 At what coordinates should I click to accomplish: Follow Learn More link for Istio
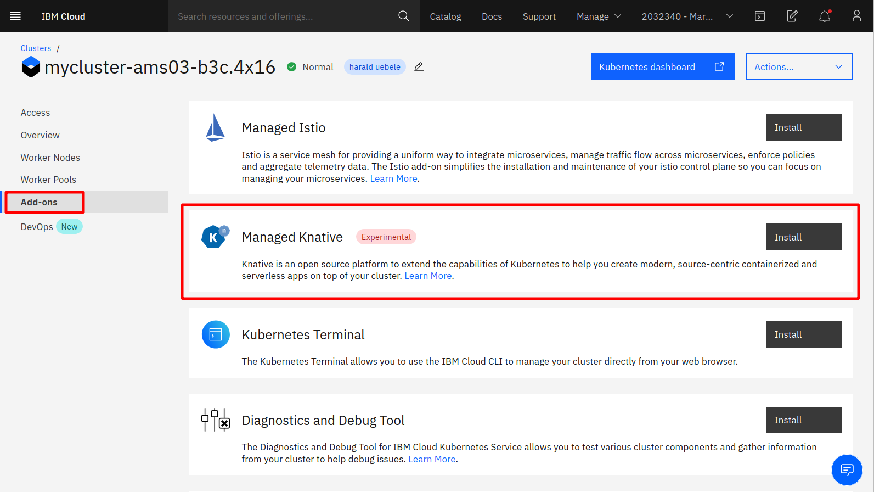[393, 178]
